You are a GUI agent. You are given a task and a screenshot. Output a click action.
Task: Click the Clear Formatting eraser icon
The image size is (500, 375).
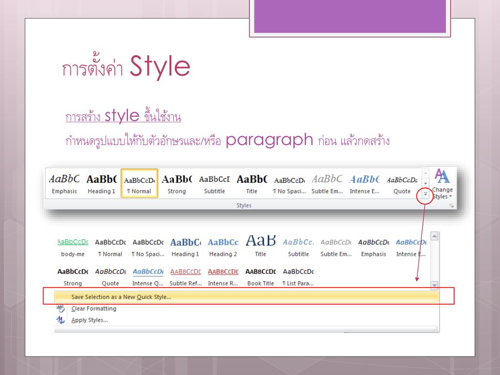[60, 309]
